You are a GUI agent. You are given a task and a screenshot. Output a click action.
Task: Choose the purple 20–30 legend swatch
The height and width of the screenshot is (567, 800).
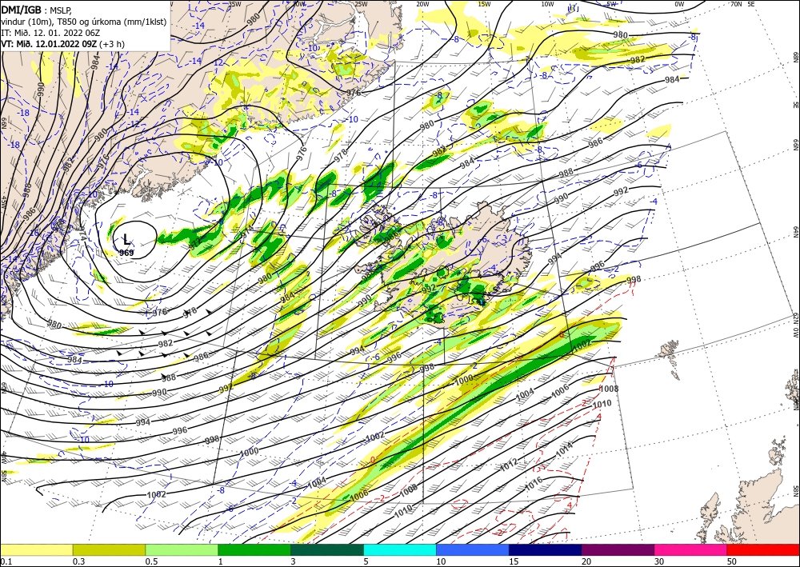pos(618,549)
